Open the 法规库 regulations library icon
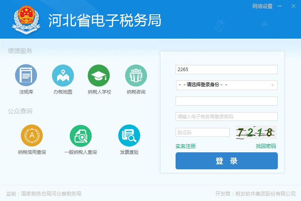Image resolution: width=301 pixels, height=201 pixels. point(26,75)
